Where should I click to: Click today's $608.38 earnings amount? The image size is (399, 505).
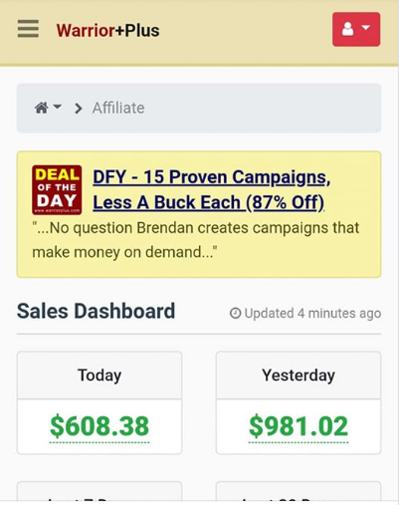click(x=100, y=426)
